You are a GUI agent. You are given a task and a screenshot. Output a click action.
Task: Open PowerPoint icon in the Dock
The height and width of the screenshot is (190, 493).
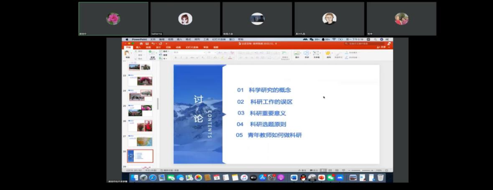[321, 178]
